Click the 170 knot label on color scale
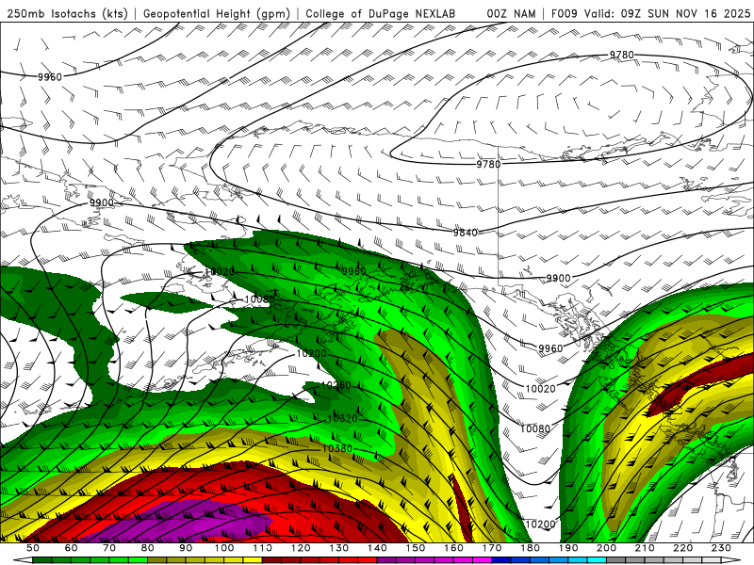 (x=492, y=548)
